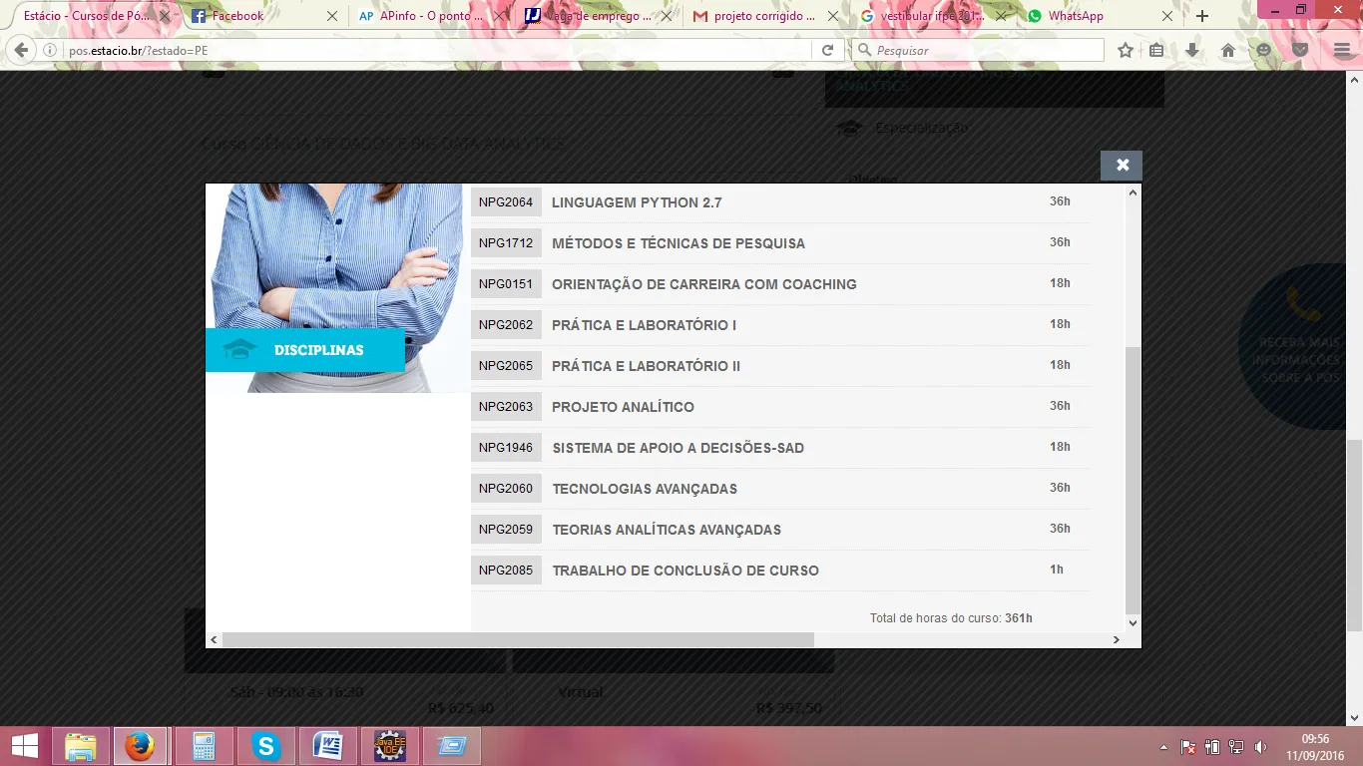Open the Java EE IDE taskbar icon
Image resolution: width=1363 pixels, height=766 pixels.
pos(390,746)
